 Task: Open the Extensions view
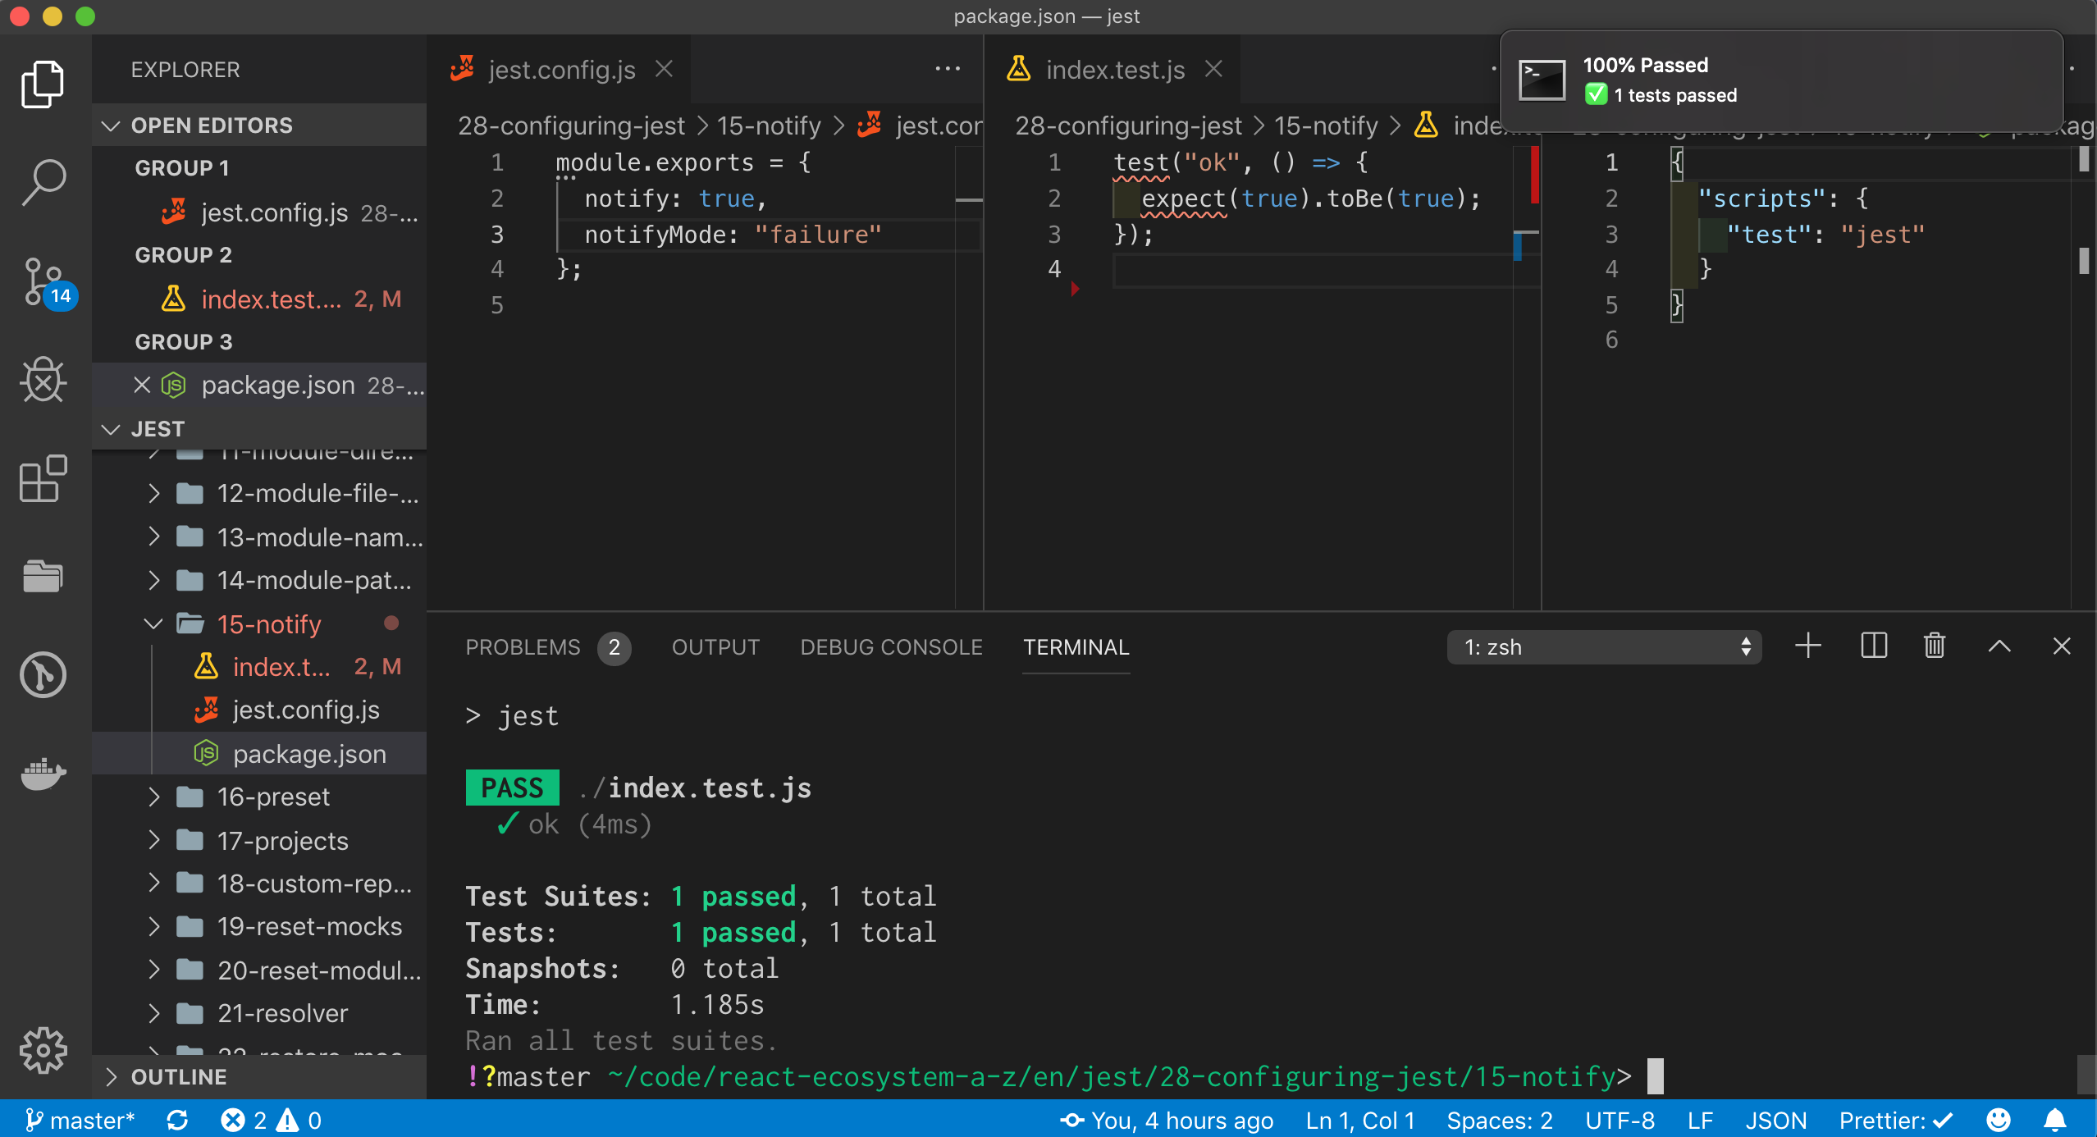pos(43,478)
